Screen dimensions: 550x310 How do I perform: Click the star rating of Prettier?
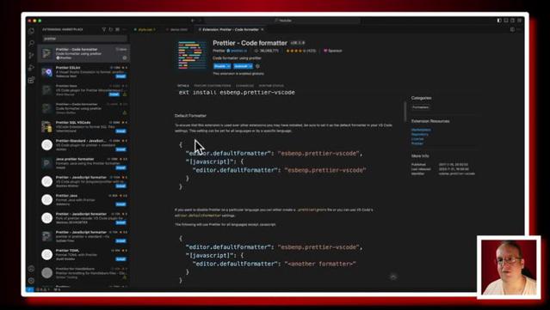[300, 51]
